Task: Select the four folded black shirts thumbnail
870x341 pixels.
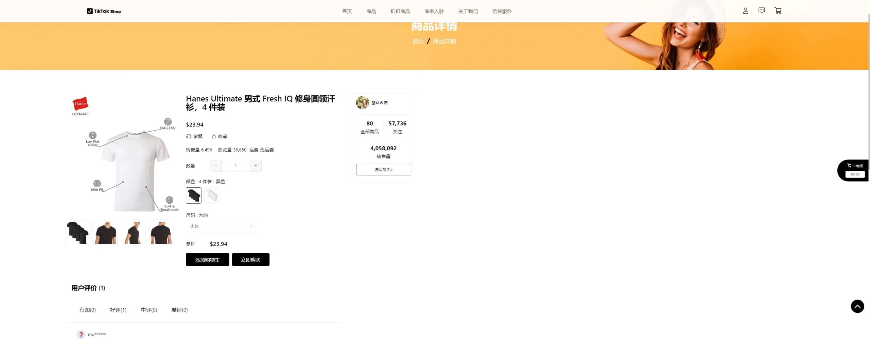Action: click(77, 233)
